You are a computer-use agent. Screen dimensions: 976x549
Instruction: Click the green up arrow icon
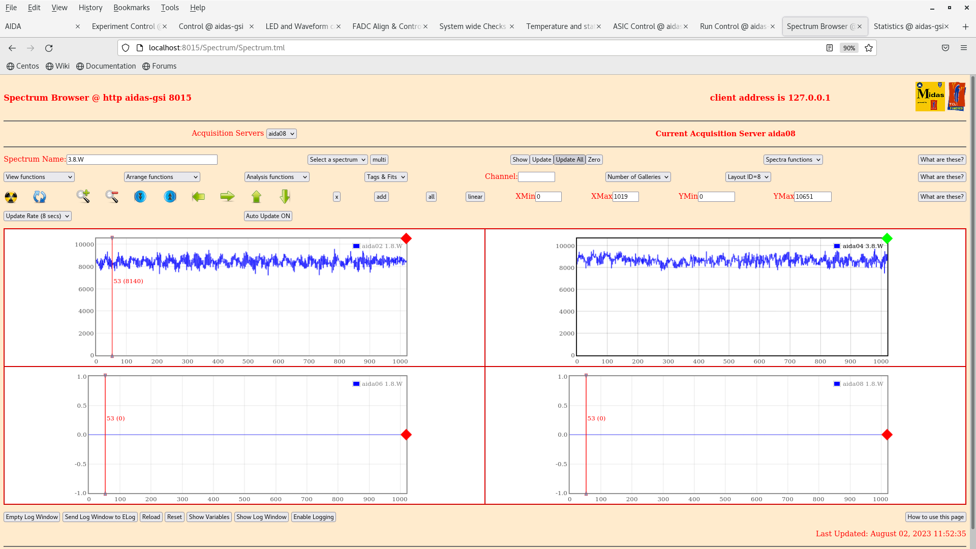(256, 196)
